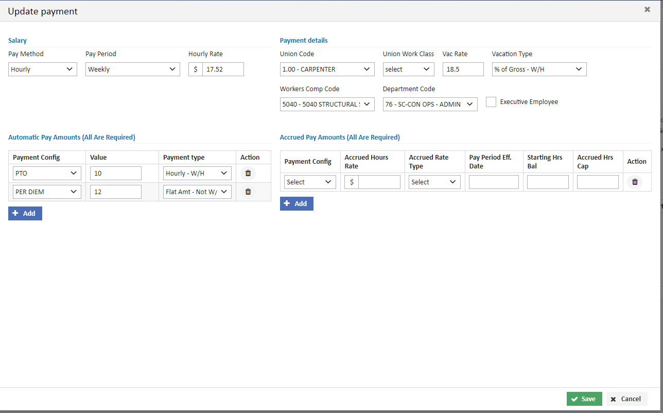
Task: Open the Workers Comp Code dropdown
Action: [327, 104]
